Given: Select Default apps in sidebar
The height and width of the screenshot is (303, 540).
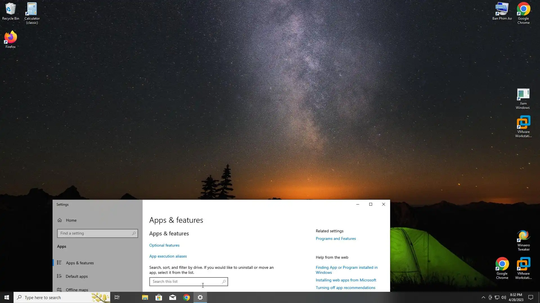Looking at the screenshot, I should pos(76,276).
